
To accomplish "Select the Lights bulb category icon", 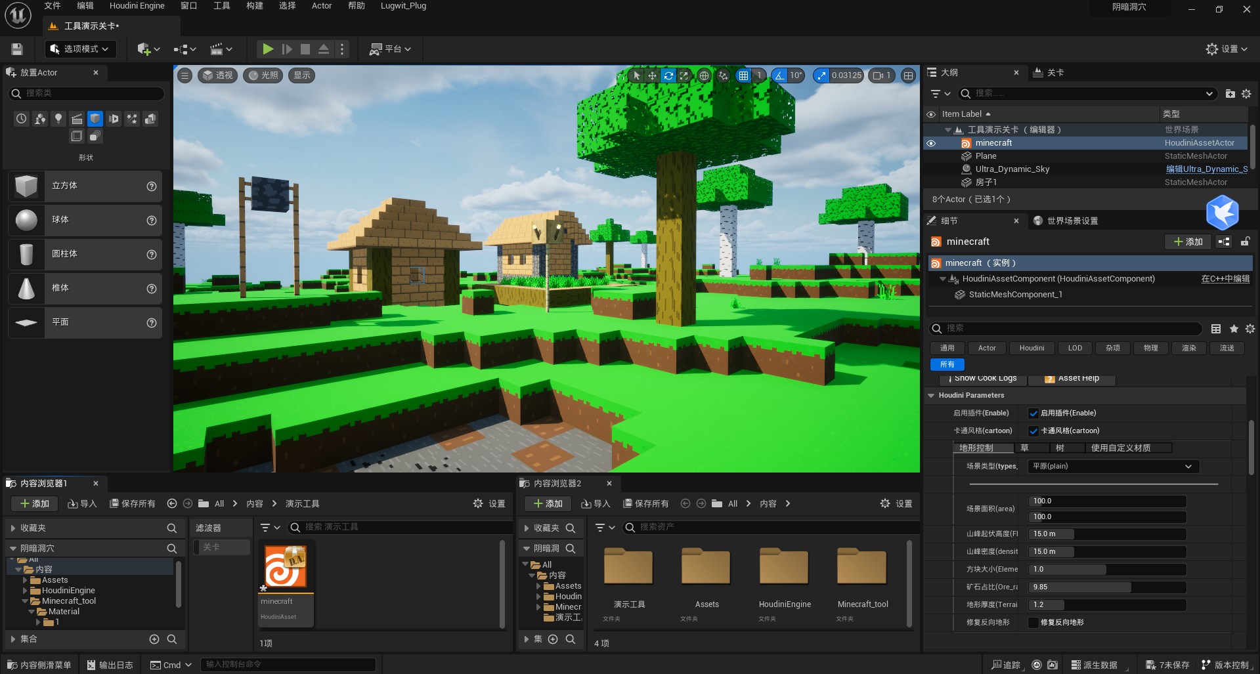I will click(58, 119).
